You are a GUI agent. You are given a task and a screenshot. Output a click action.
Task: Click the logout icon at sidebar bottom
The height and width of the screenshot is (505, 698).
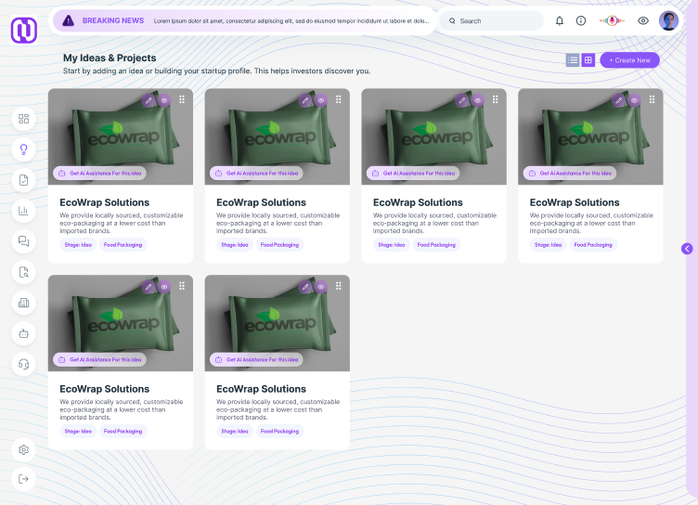point(24,479)
